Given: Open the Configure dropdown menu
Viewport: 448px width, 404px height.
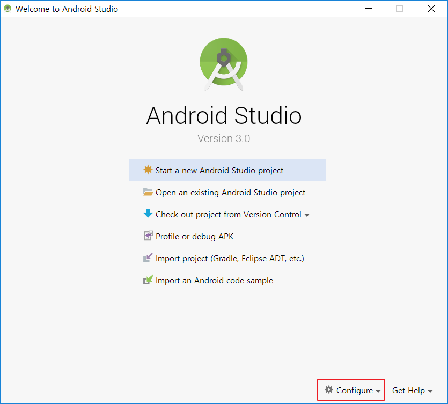Looking at the screenshot, I should [352, 390].
